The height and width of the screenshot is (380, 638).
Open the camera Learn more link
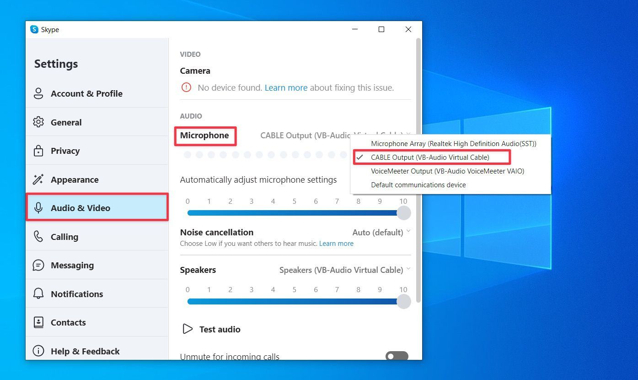(x=286, y=87)
